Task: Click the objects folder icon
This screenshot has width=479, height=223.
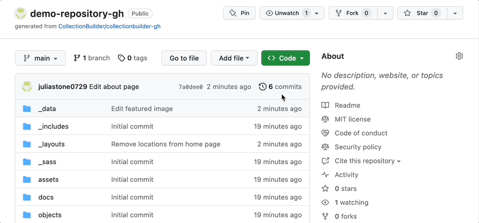Action: [x=27, y=215]
